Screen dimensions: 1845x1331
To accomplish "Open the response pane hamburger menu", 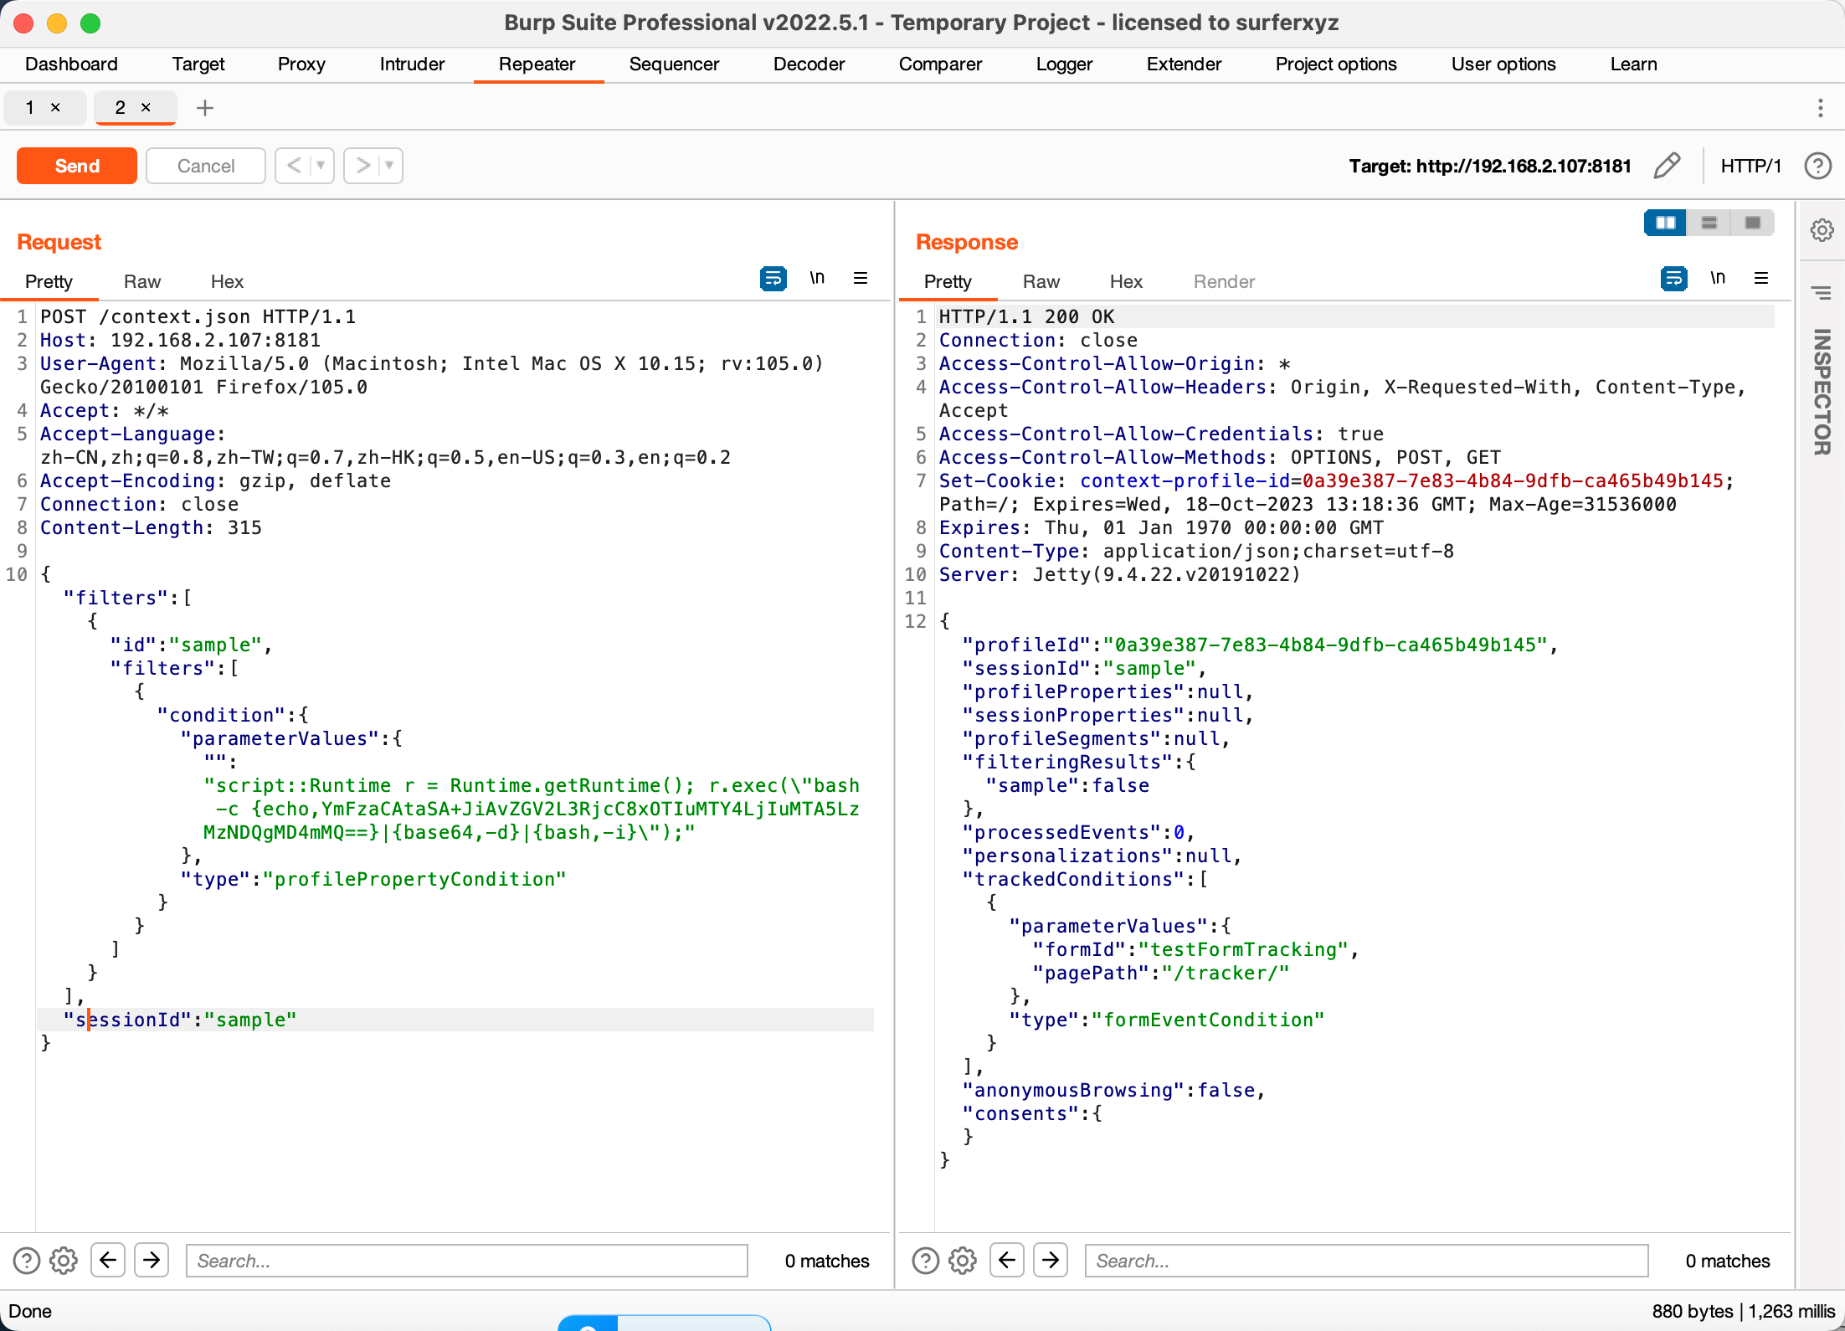I will point(1761,278).
